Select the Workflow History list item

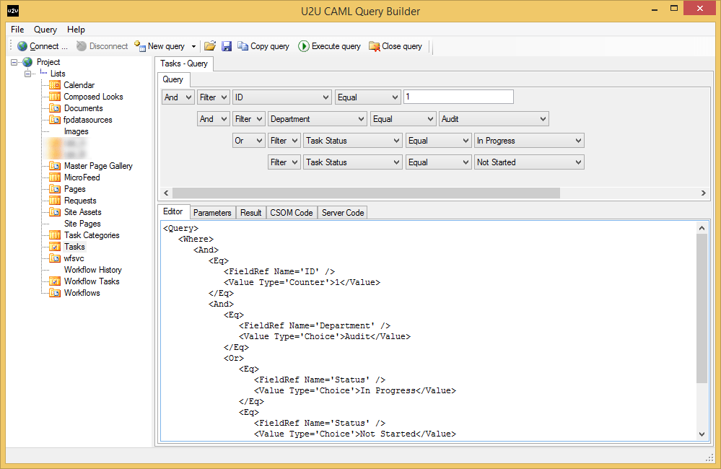coord(93,270)
